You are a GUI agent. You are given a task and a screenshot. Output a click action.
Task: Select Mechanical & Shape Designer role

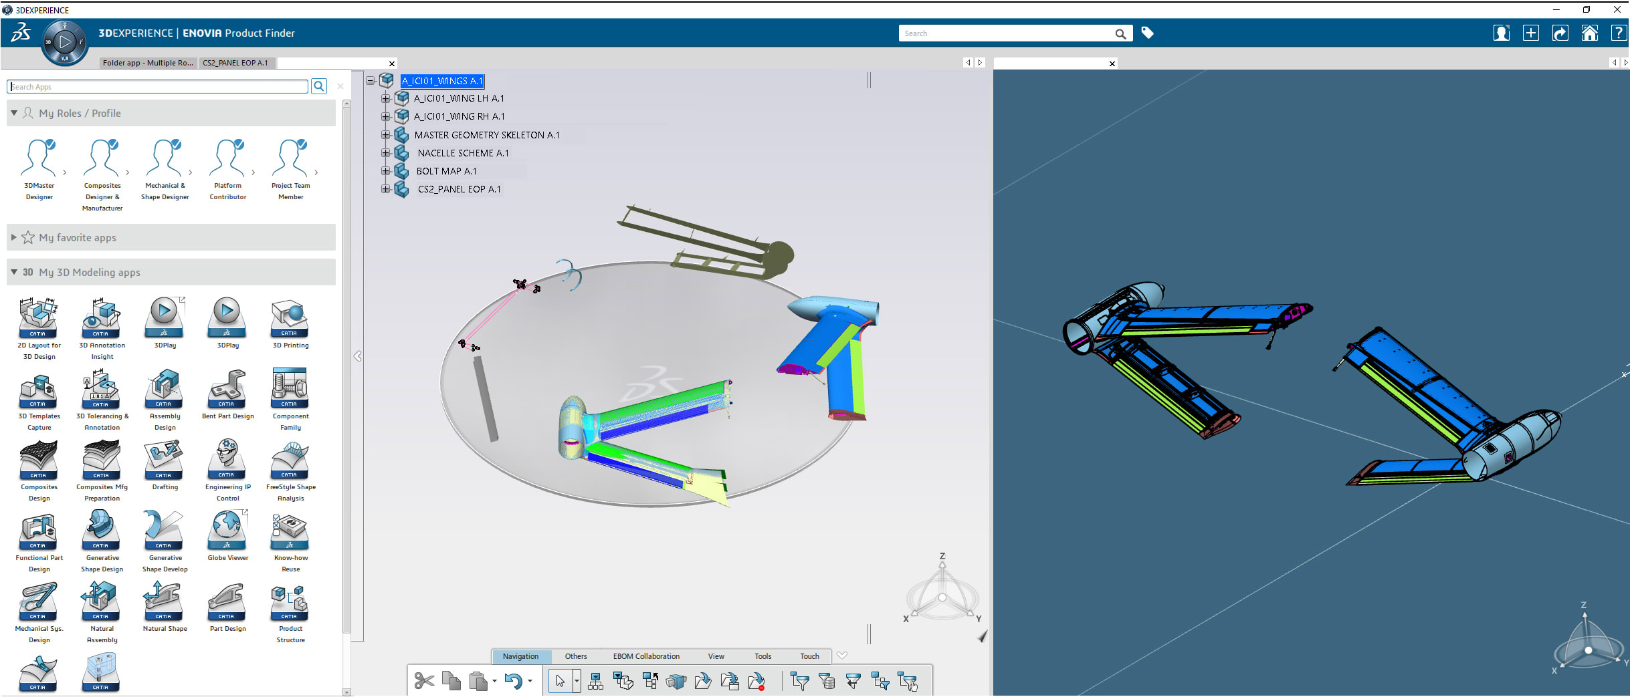[165, 170]
